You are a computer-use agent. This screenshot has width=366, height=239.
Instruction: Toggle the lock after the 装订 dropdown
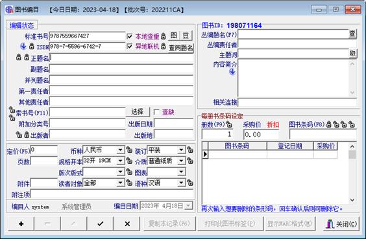(x=190, y=150)
